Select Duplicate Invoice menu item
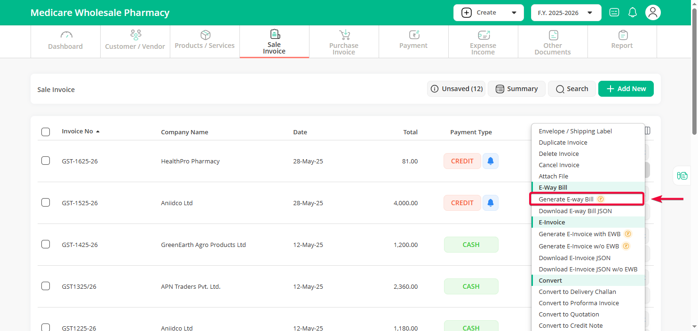This screenshot has width=698, height=331. point(588,142)
